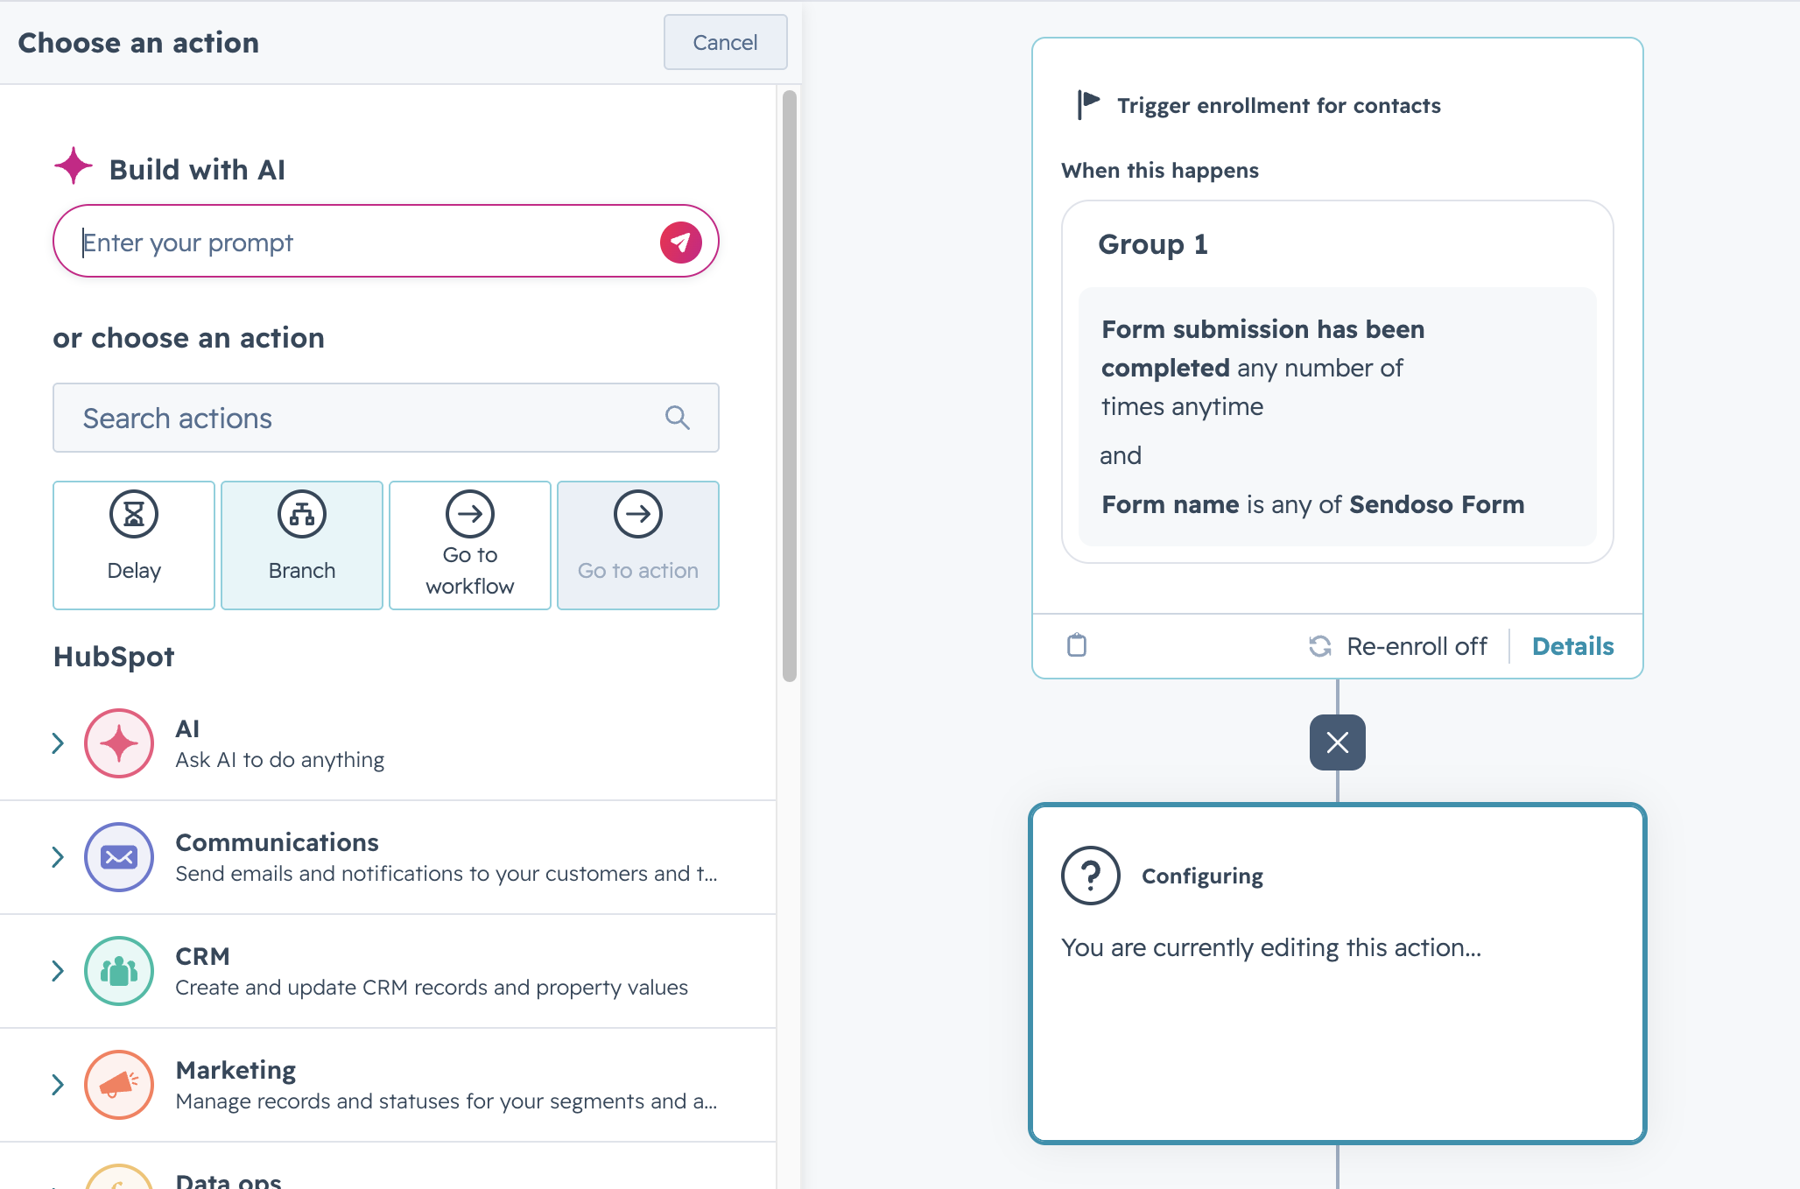Click the Re-enroll refresh icon
The image size is (1800, 1189).
coord(1319,646)
